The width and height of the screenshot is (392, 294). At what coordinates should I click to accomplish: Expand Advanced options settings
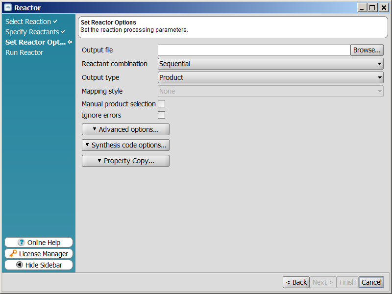125,129
